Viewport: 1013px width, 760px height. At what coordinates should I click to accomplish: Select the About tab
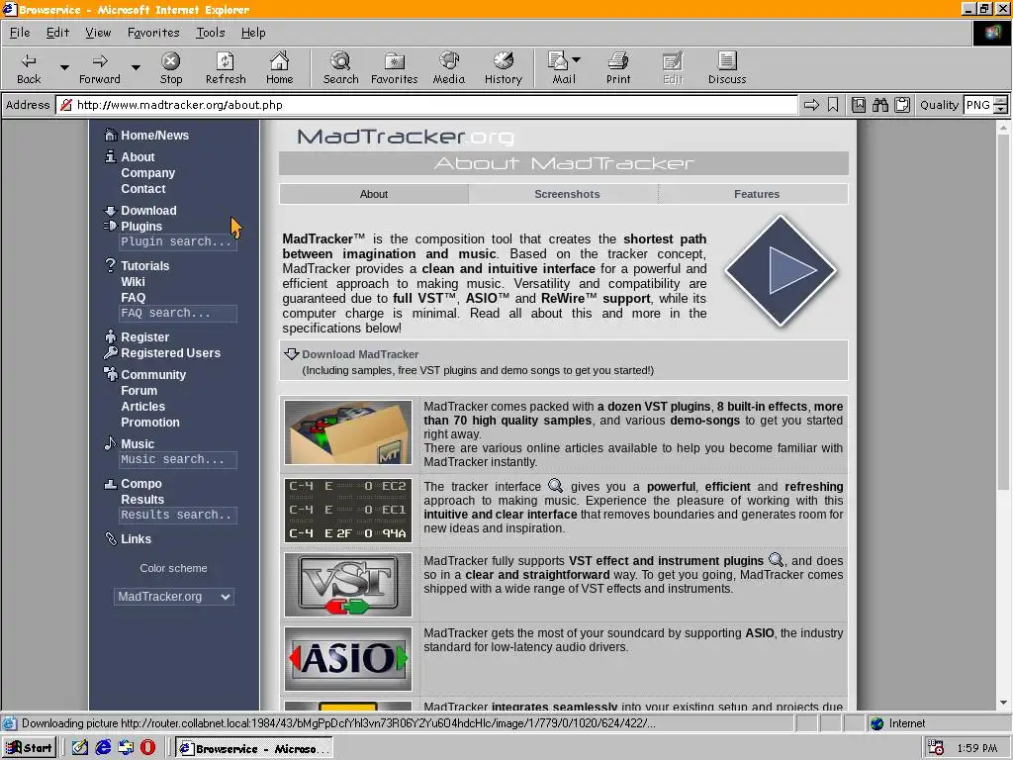pyautogui.click(x=373, y=194)
